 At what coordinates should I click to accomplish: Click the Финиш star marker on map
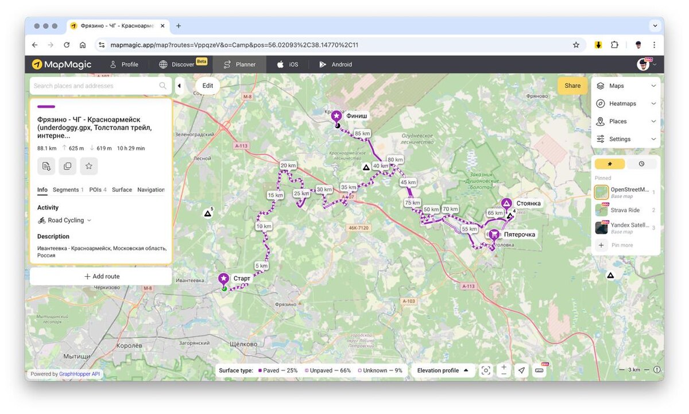337,116
